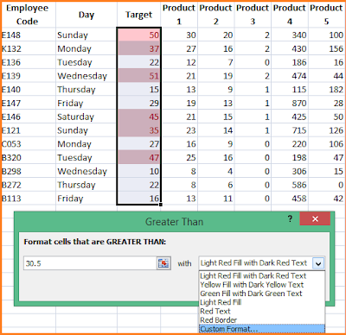Click the range selector icon beside 30.5

[163, 263]
